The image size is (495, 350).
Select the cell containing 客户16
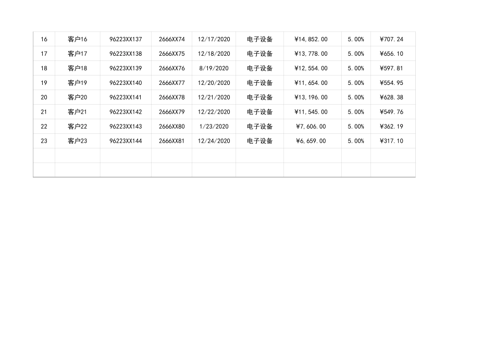[78, 39]
